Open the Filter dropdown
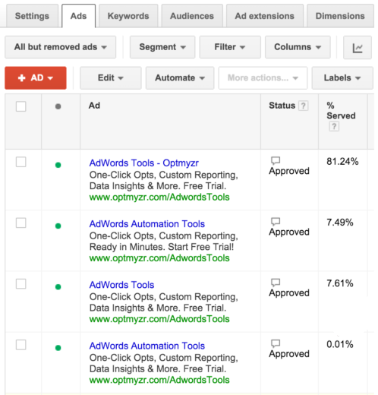Image resolution: width=378 pixels, height=395 pixels. tap(230, 47)
